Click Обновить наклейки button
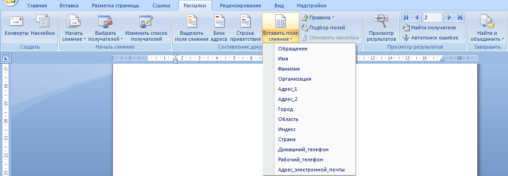The height and width of the screenshot is (176, 508). coord(330,38)
